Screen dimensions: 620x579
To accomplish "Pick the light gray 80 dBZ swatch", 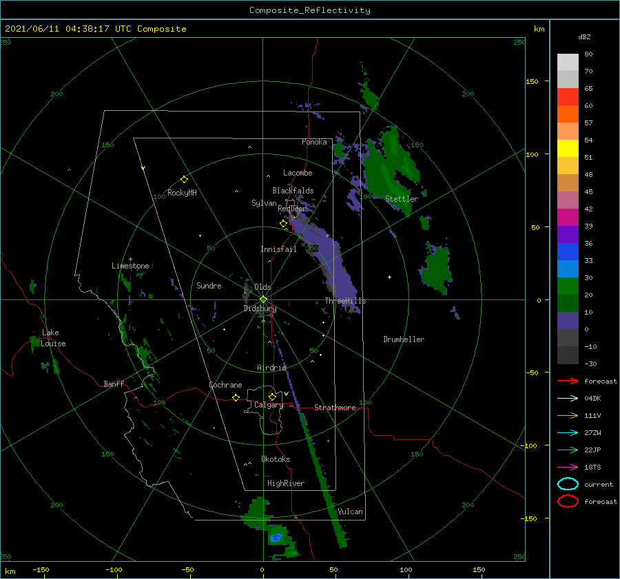I will [x=568, y=62].
